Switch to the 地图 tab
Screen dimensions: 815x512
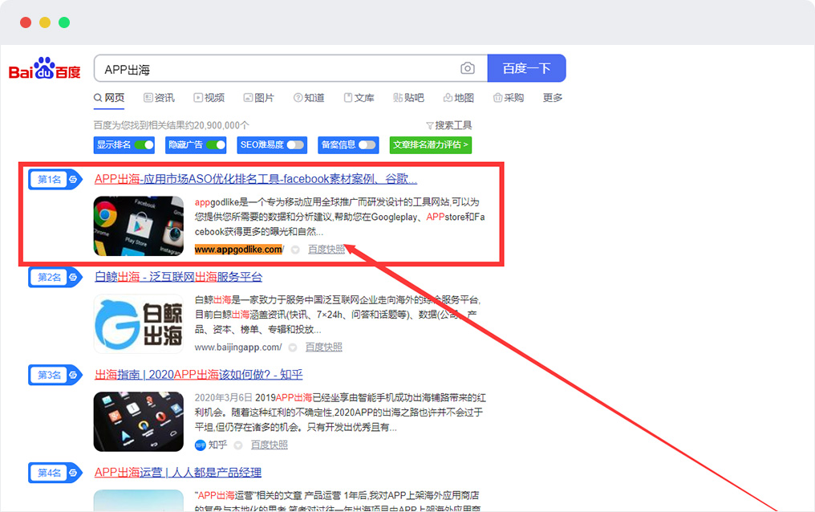click(459, 98)
